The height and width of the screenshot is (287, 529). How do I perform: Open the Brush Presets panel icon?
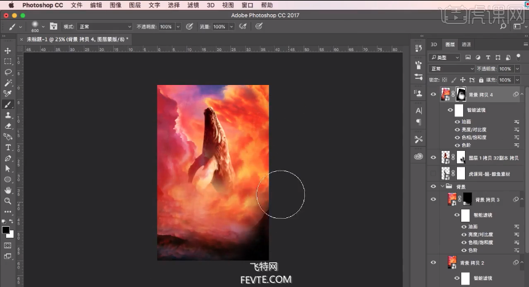pos(419,77)
